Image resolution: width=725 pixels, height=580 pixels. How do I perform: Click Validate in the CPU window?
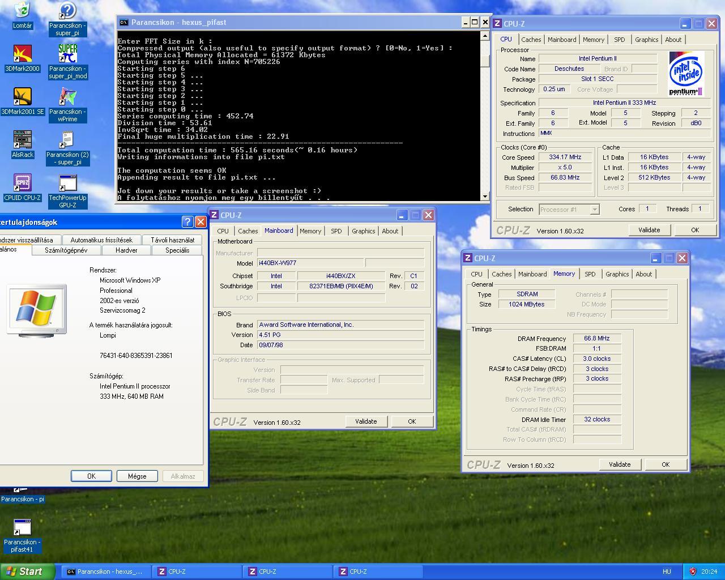point(649,230)
